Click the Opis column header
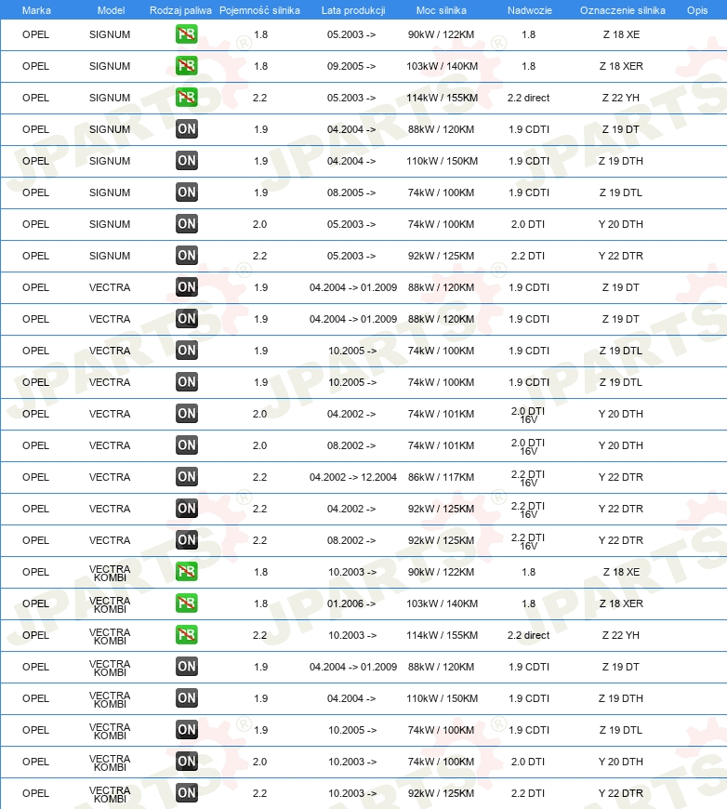This screenshot has height=809, width=727. (x=697, y=10)
